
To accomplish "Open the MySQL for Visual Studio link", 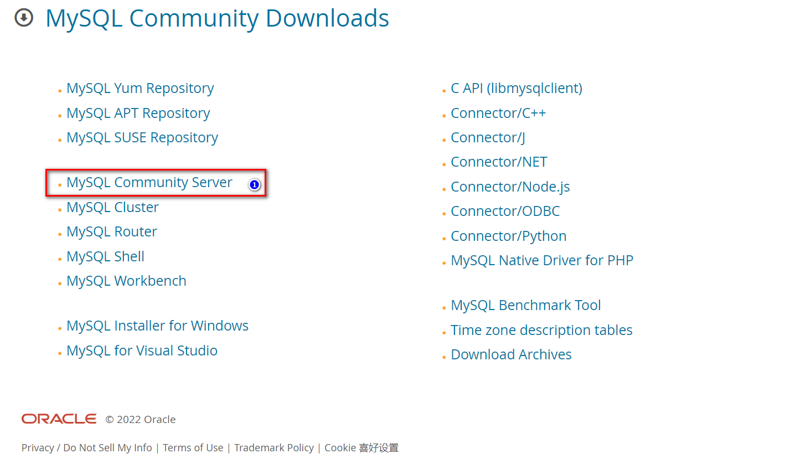I will (142, 350).
